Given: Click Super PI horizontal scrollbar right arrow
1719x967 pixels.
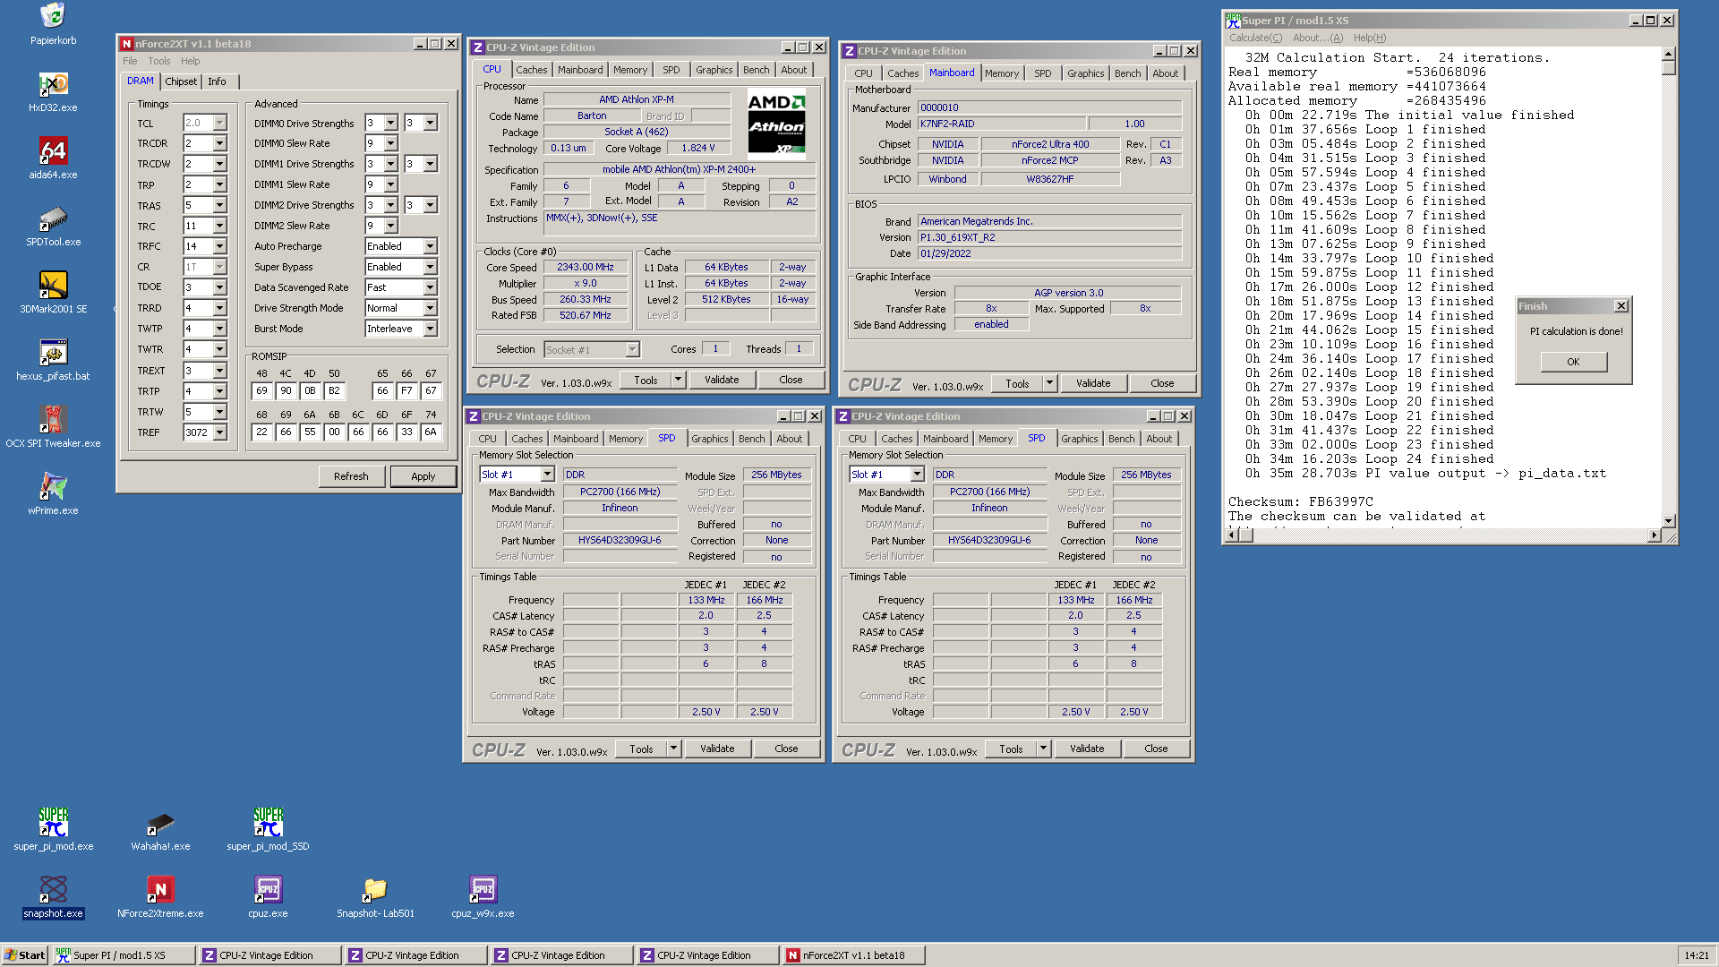Looking at the screenshot, I should (1654, 535).
